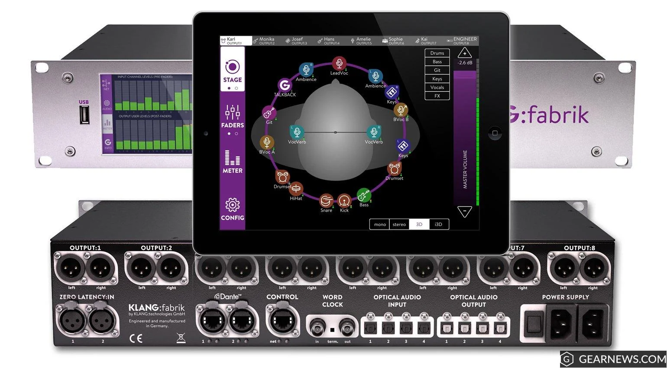This screenshot has width=667, height=368.
Task: Click the Bass group button in list
Action: (437, 62)
